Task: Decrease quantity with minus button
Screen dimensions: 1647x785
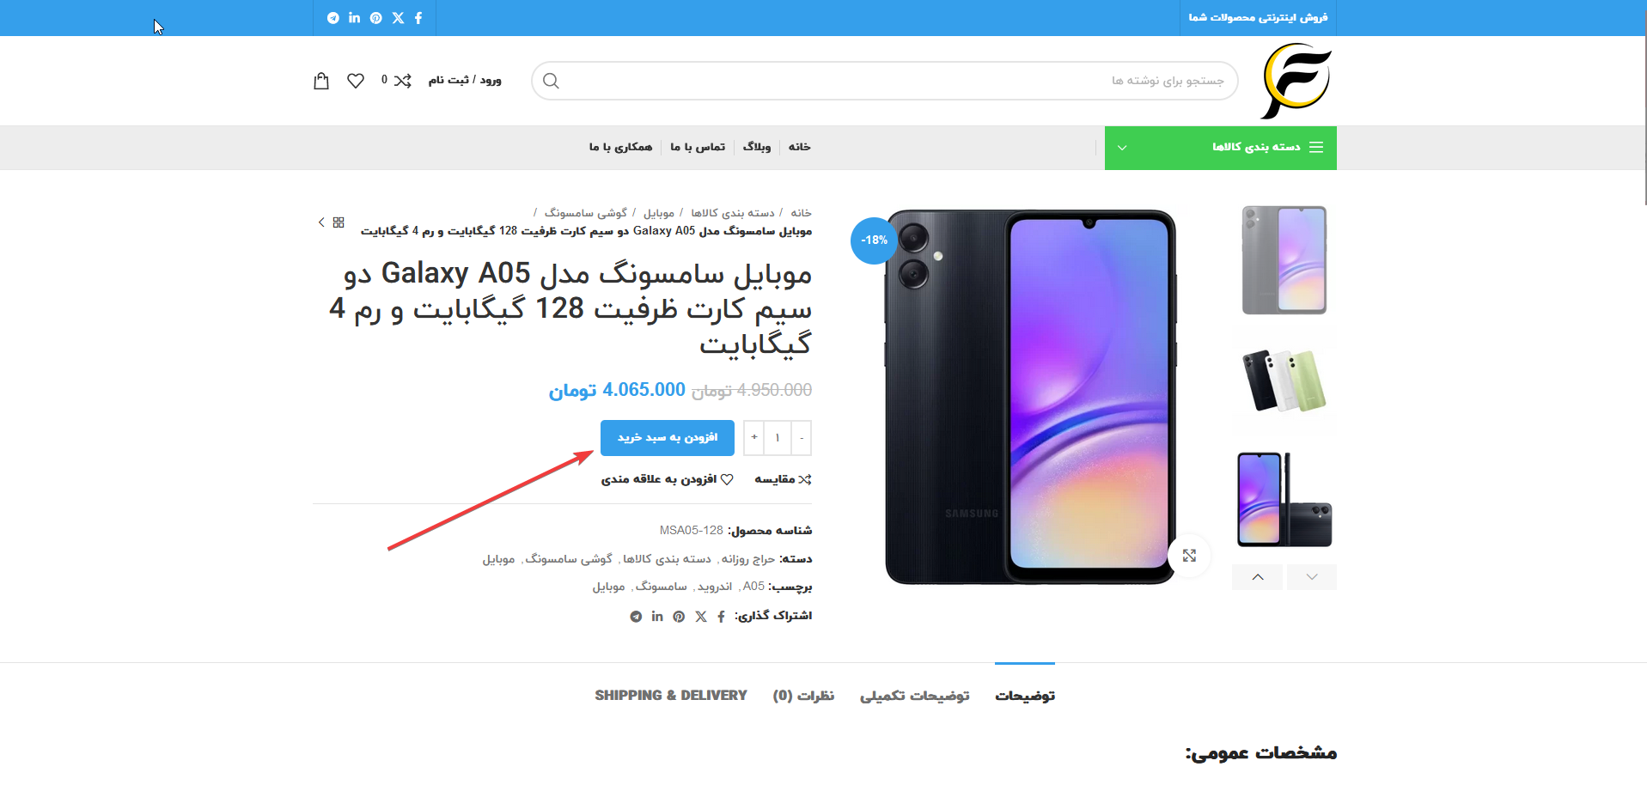Action: [802, 438]
